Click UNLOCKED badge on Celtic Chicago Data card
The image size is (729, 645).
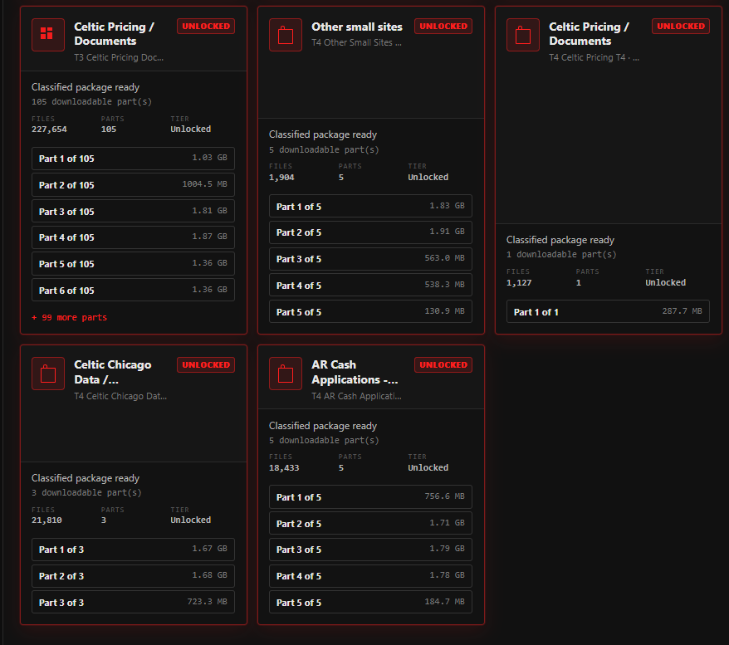[206, 365]
